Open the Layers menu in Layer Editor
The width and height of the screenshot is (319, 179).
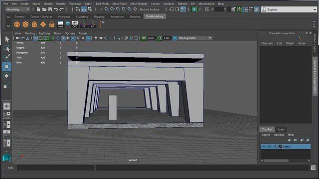point(266,135)
